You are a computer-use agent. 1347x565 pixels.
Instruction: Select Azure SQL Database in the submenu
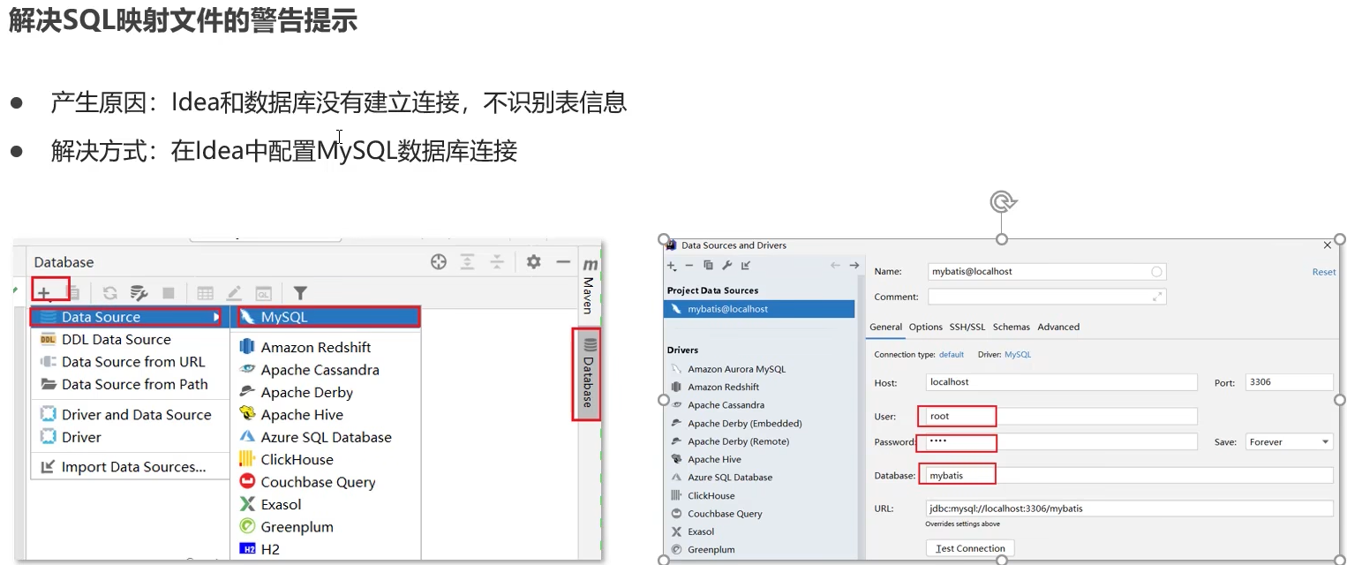coord(327,437)
